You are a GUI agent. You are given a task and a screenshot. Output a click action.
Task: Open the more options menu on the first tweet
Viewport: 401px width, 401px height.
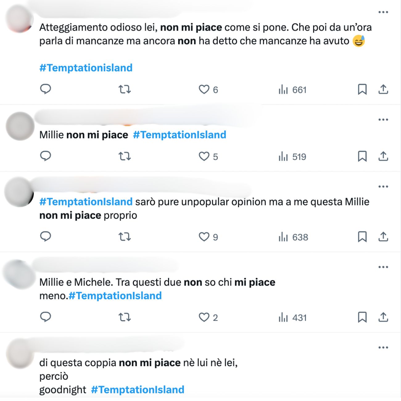(383, 12)
